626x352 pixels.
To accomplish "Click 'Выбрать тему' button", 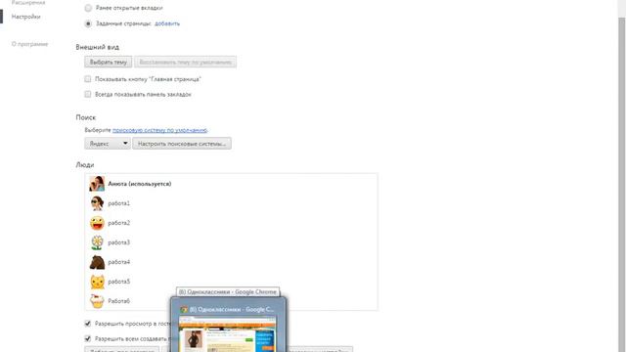I will coord(109,62).
